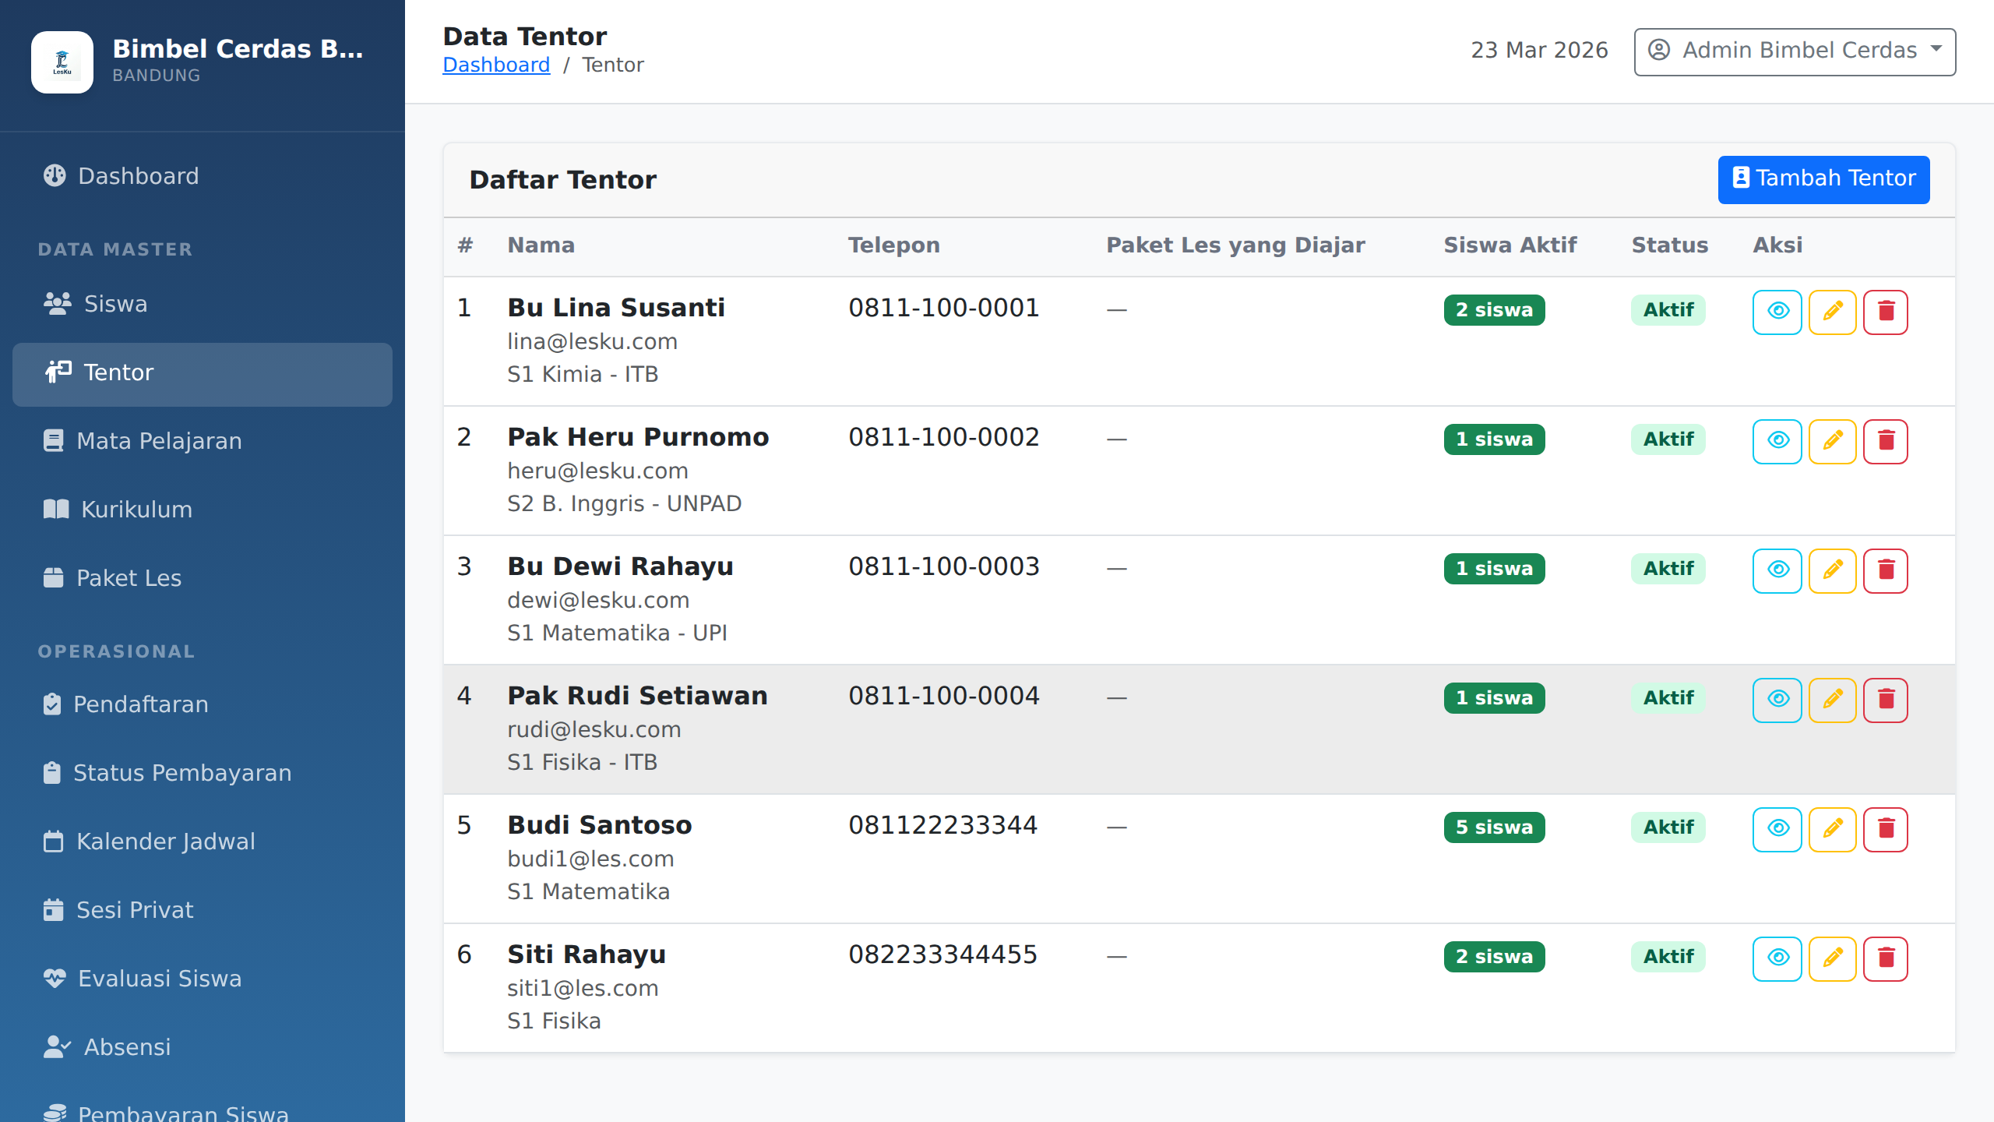Click the Tambah Tentor button

pos(1823,179)
